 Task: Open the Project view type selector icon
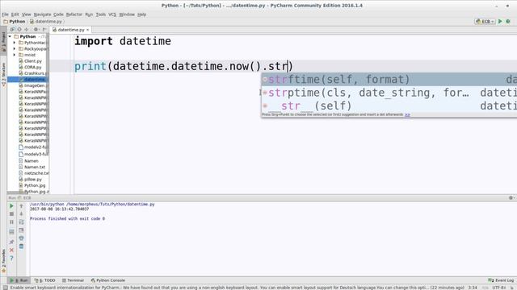point(12,30)
